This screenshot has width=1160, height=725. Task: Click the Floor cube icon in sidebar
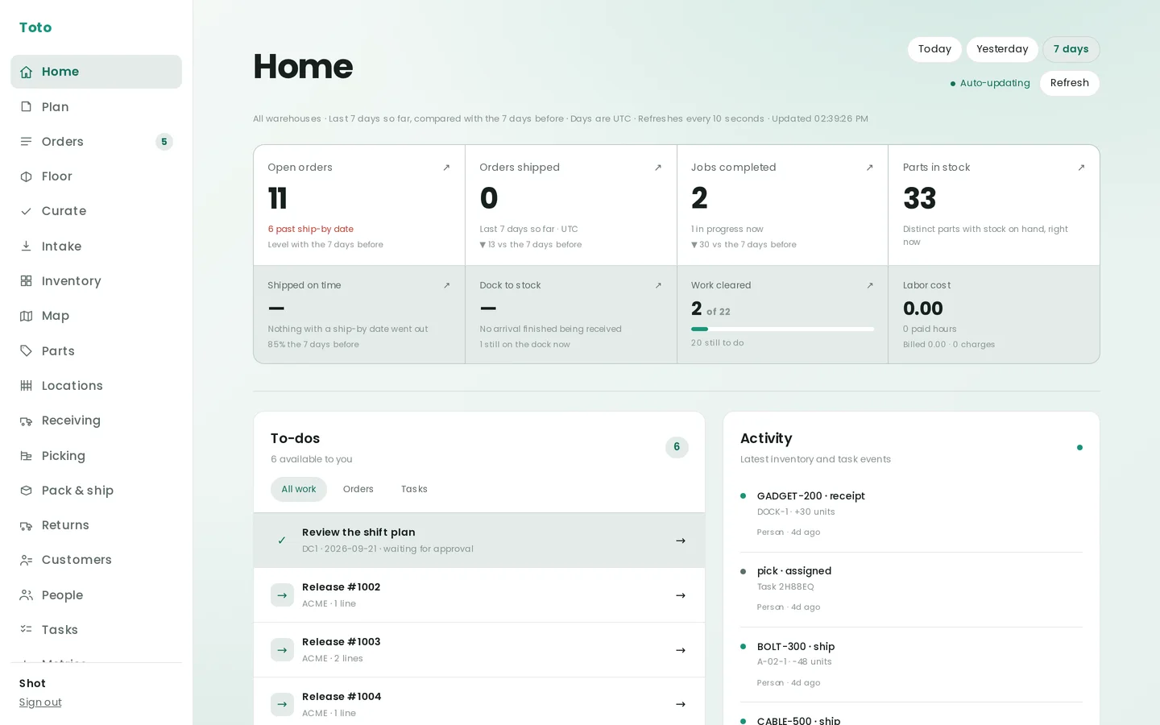click(26, 176)
